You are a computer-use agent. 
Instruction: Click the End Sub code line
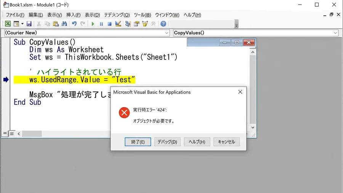(x=27, y=102)
